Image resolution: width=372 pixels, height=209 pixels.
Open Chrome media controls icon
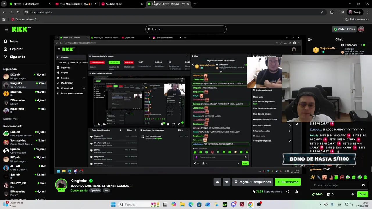coord(342,12)
